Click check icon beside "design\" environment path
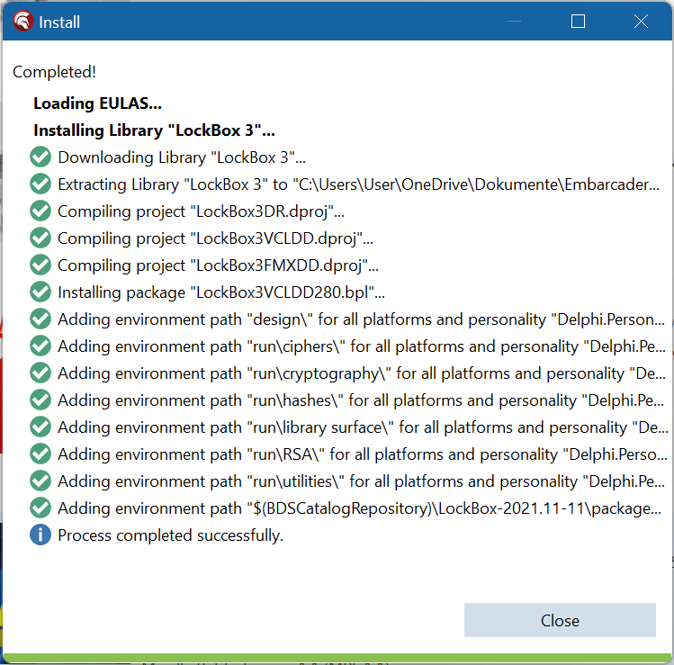The image size is (674, 665). click(x=40, y=319)
